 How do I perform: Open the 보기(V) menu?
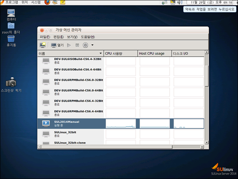click(72, 37)
